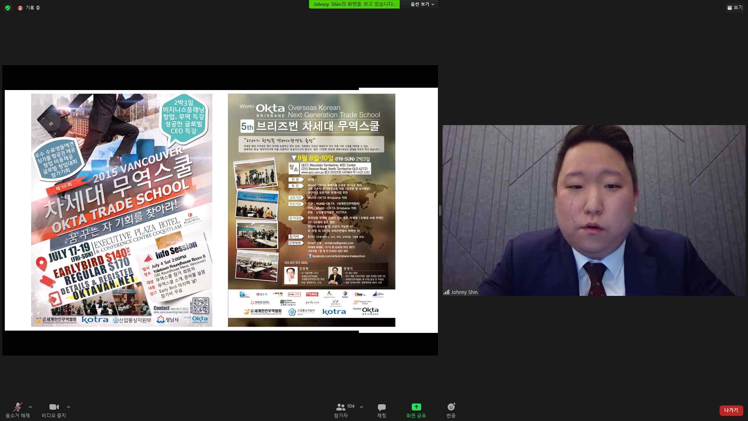The width and height of the screenshot is (748, 421).
Task: Expand participants options arrow
Action: pyautogui.click(x=362, y=407)
